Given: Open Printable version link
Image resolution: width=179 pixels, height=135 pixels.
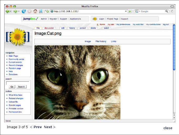Looking at the screenshot, I should (16, 109).
